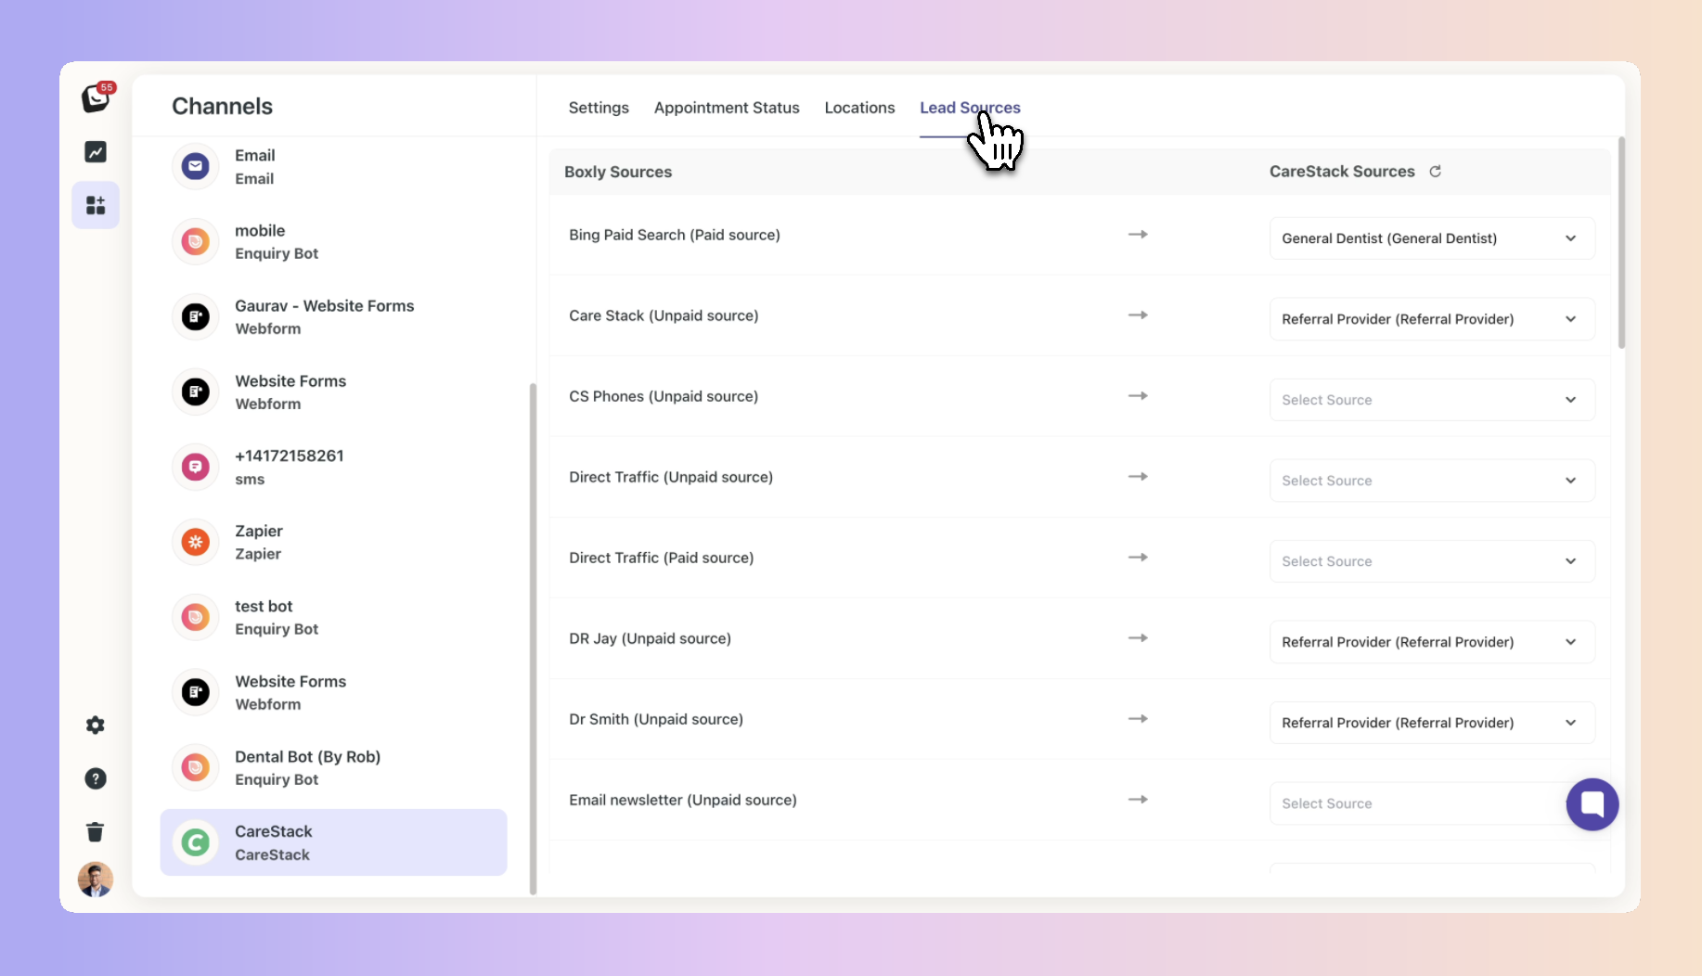Select the Lead Sources tab

pyautogui.click(x=970, y=108)
